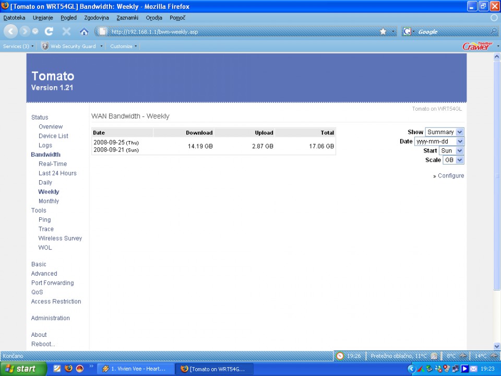
Task: Click the weather forecast Pretežno oblačno, 11°C
Action: click(398, 356)
